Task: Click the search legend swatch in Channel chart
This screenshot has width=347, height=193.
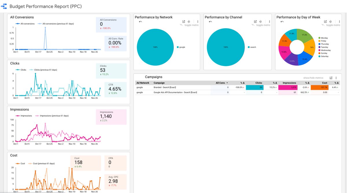Action: [249, 47]
